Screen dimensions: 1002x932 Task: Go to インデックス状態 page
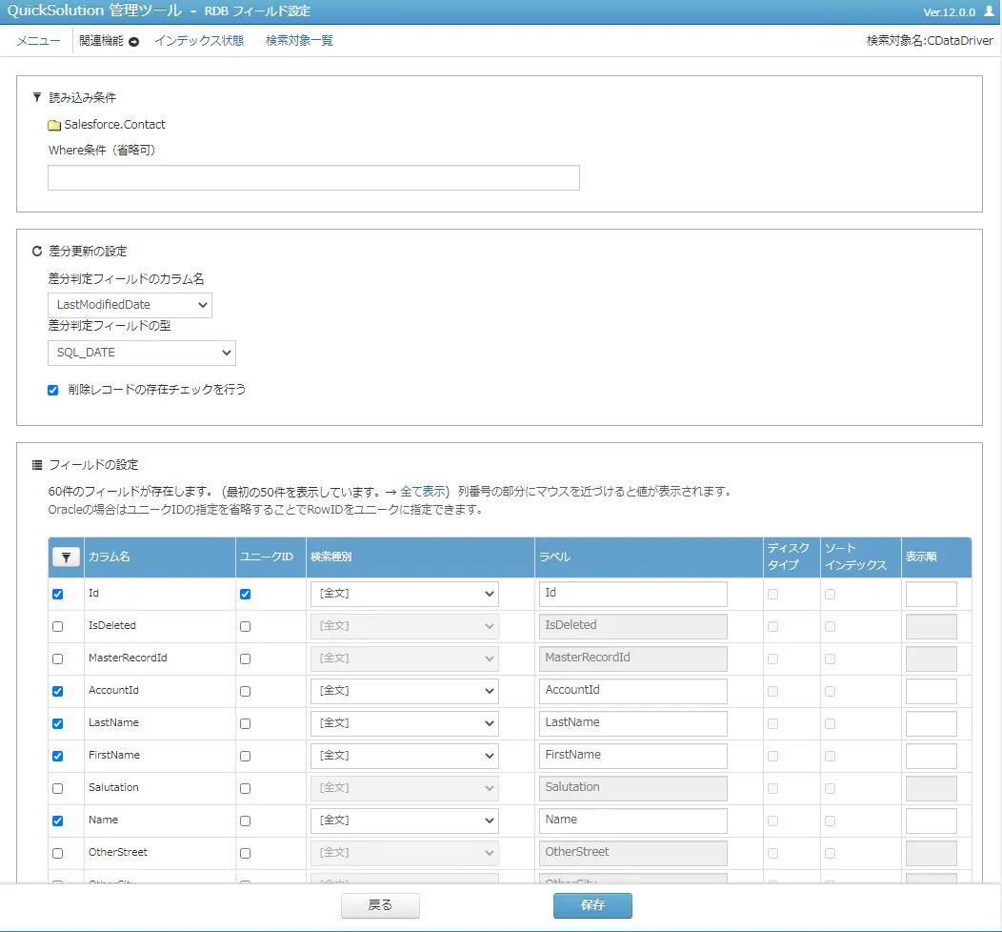[x=199, y=41]
